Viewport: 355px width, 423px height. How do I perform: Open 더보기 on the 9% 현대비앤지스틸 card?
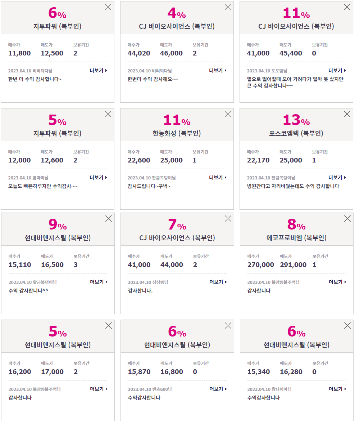(x=99, y=282)
